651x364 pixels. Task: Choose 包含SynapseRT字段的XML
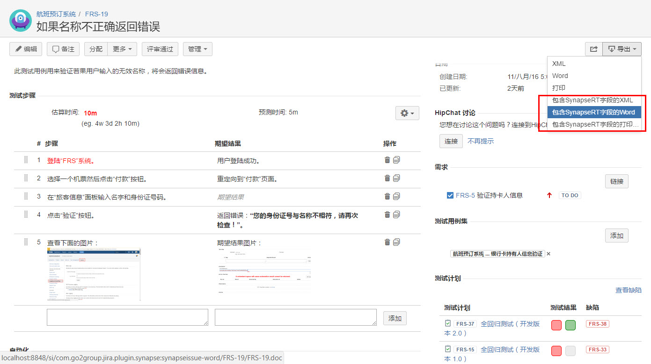pos(594,100)
